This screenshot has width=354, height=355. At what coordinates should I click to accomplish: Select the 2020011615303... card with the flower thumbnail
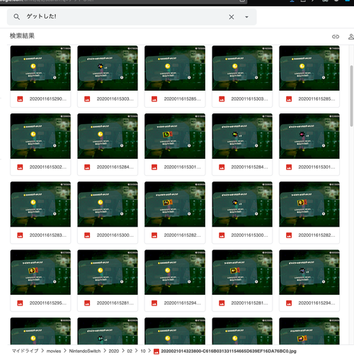pos(108,76)
